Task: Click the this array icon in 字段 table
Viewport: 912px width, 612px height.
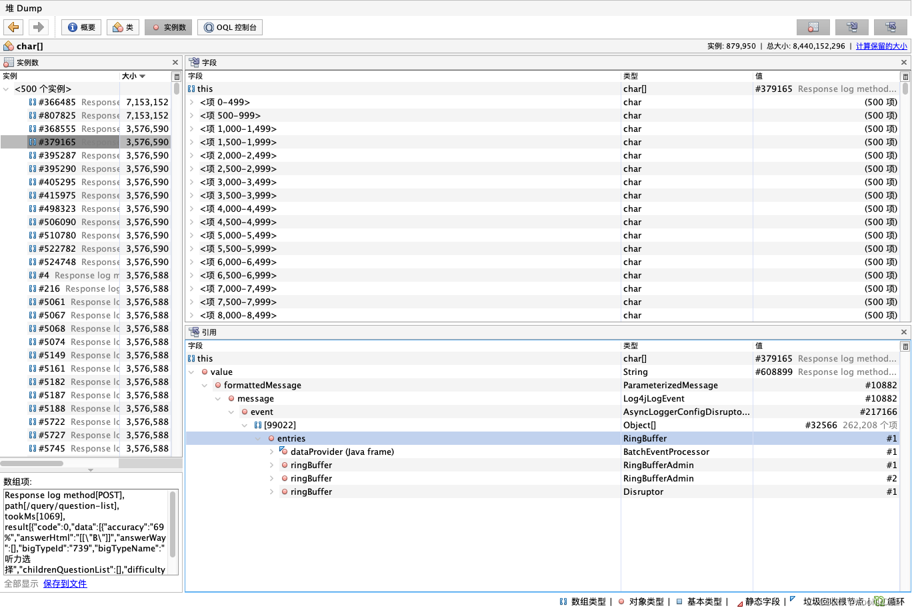Action: [x=191, y=89]
